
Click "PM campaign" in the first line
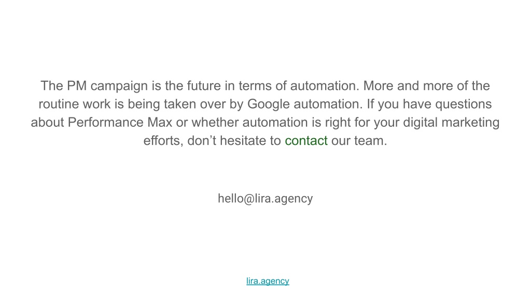(107, 86)
